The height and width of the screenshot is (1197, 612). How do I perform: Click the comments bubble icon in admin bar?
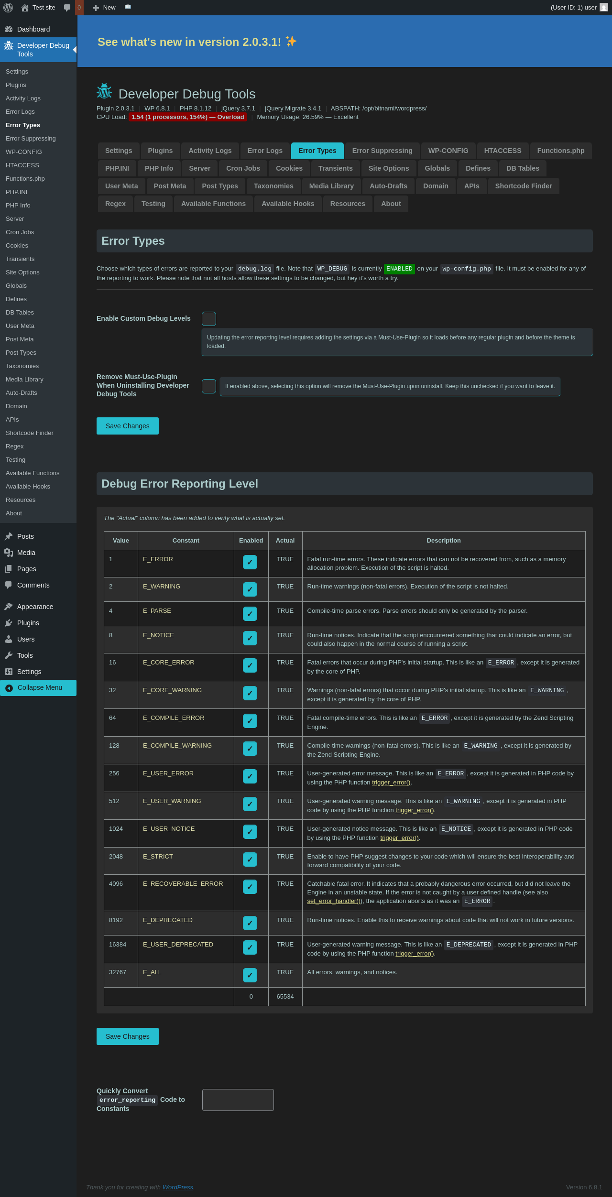[67, 8]
